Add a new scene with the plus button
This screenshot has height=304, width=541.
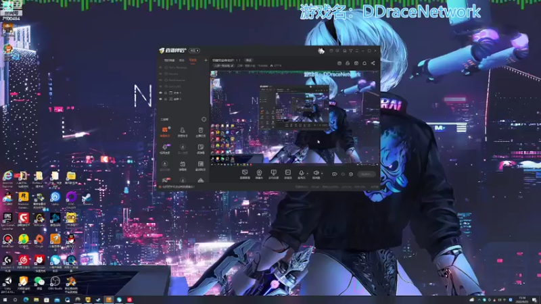206,60
